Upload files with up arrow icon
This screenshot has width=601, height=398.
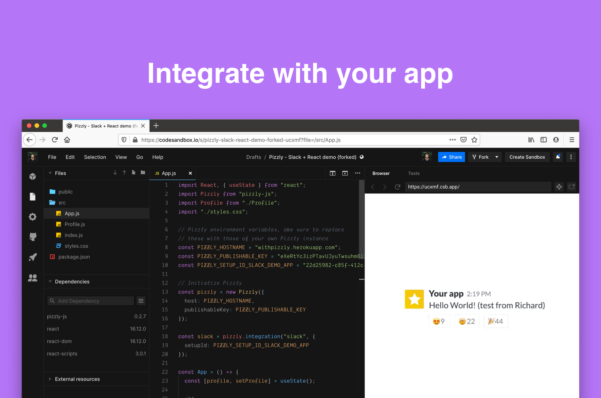pyautogui.click(x=124, y=173)
